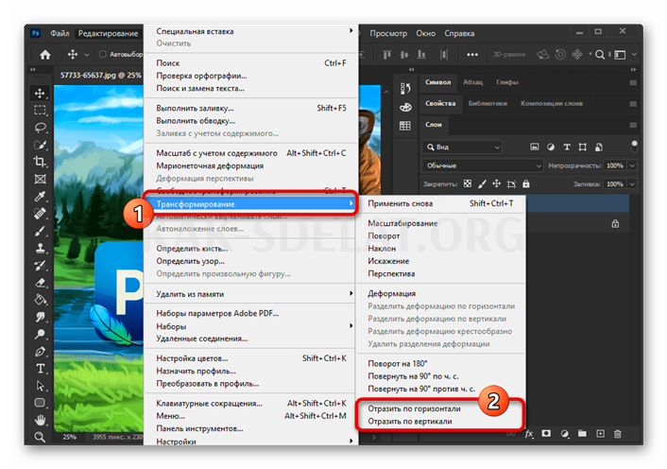Viewport: 667px width, 469px height.
Task: Select the Move tool in the left toolbar
Action: pos(40,94)
